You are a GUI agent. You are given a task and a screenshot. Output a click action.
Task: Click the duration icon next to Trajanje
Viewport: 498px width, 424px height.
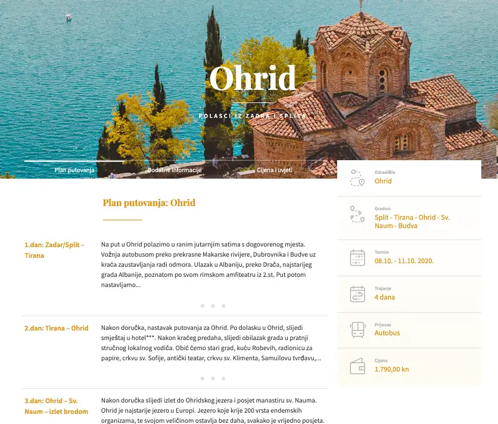point(357,294)
